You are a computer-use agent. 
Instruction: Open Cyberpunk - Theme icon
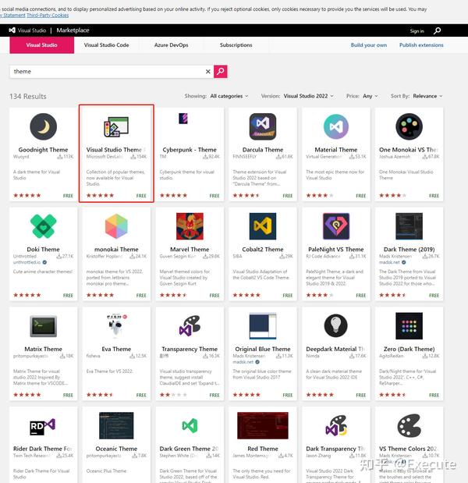183,119
